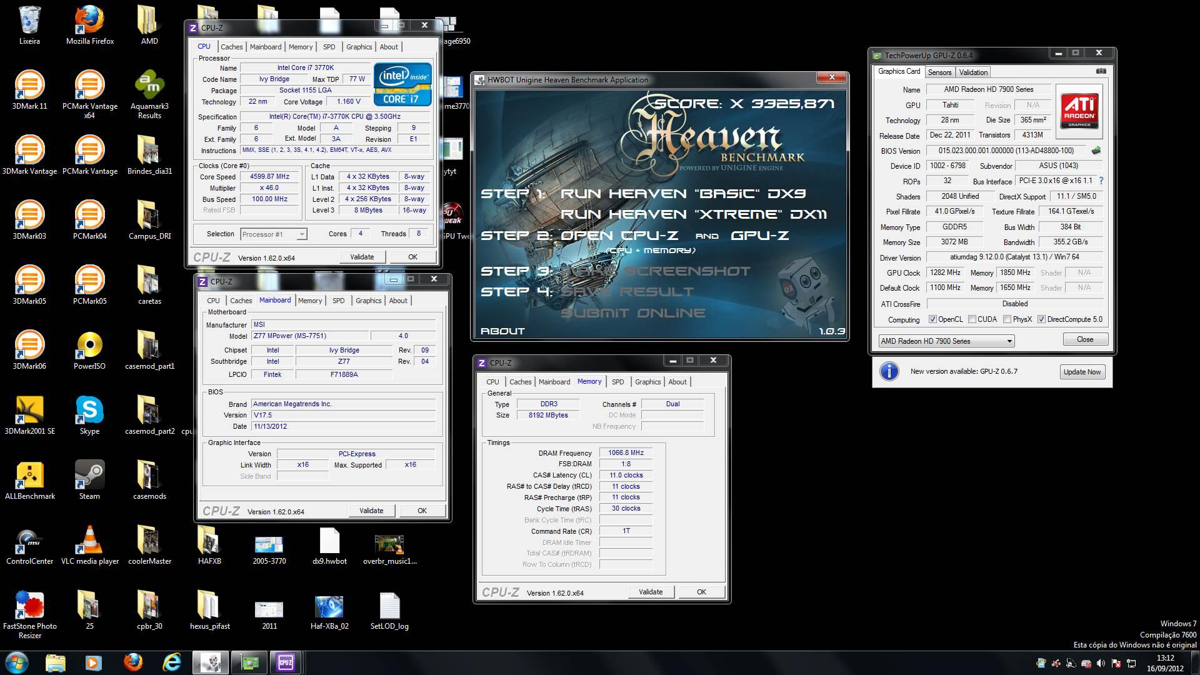1200x675 pixels.
Task: Open the Brindes_dia31 folder
Action: [x=149, y=156]
